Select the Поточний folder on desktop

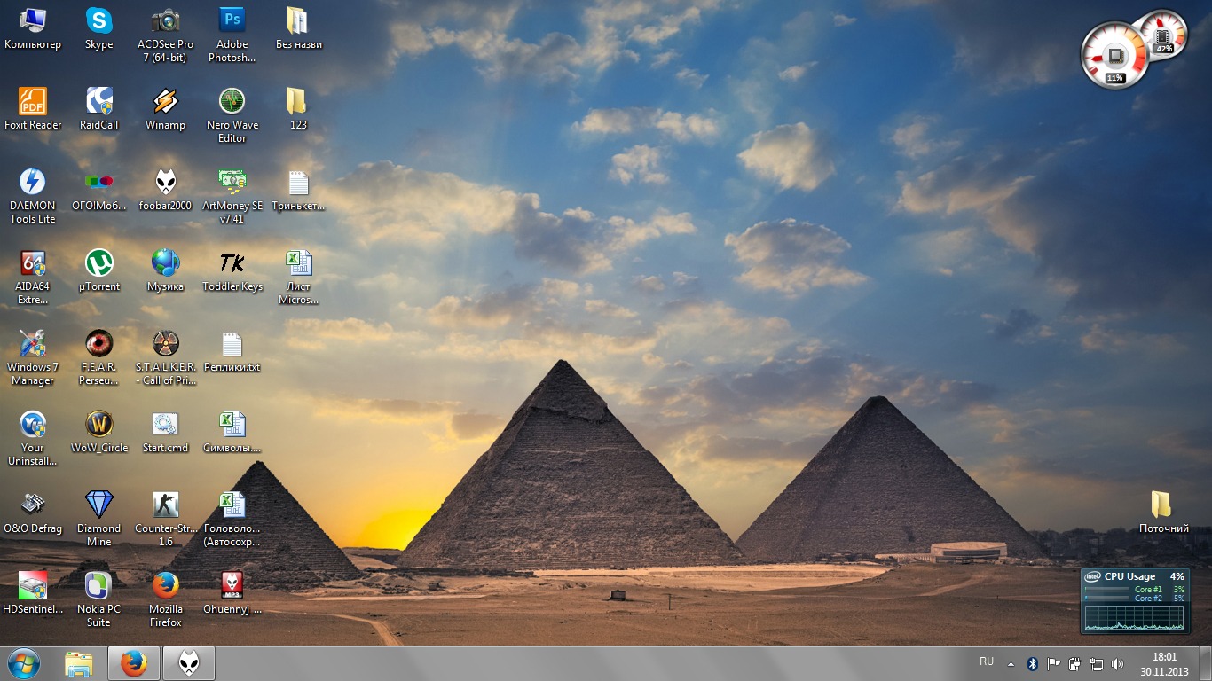1161,505
